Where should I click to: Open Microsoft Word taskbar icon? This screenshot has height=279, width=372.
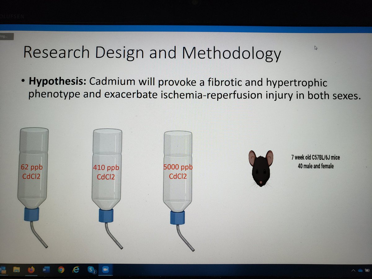pos(46,270)
